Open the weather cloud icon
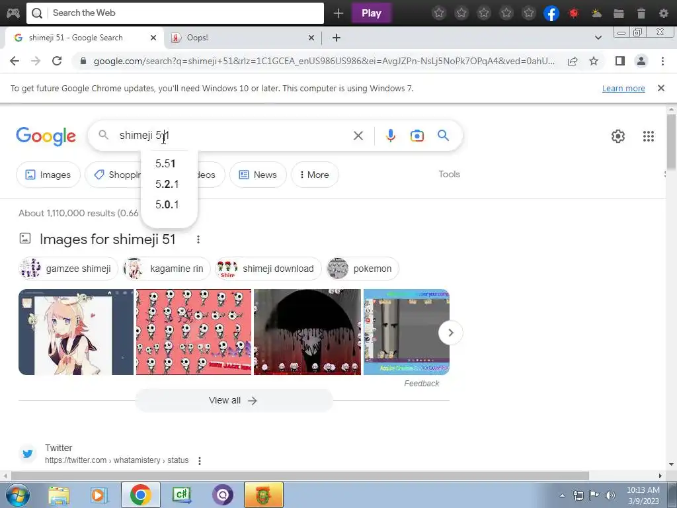Image resolution: width=677 pixels, height=508 pixels. point(596,13)
